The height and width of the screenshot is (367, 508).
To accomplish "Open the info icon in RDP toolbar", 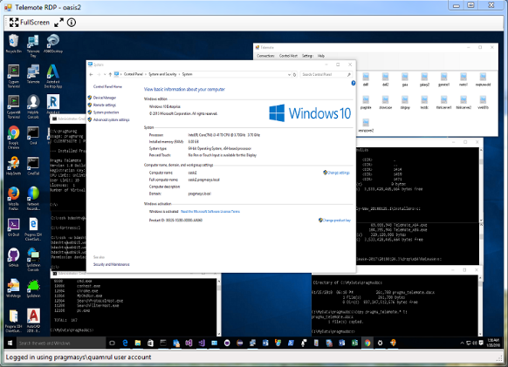I will pos(72,23).
